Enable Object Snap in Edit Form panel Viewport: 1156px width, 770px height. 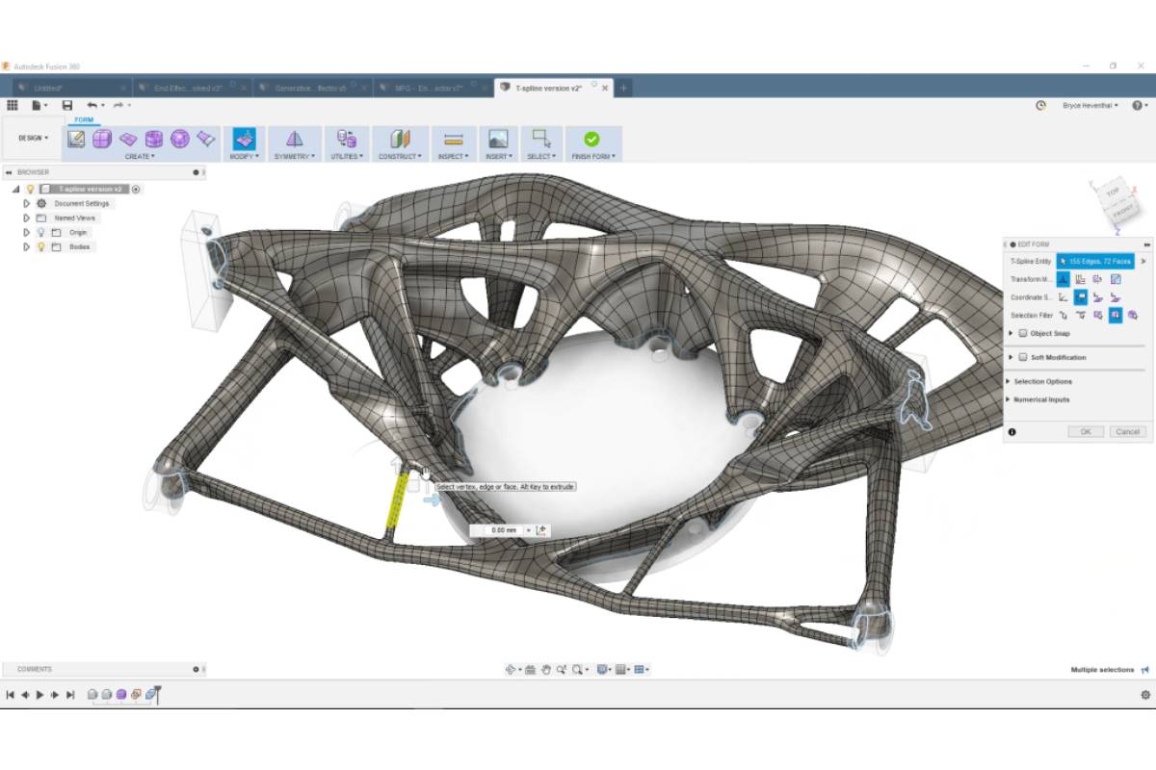pyautogui.click(x=1023, y=334)
